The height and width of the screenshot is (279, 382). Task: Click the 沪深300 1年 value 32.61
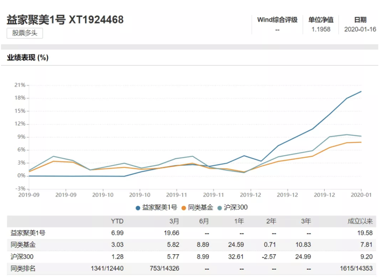[236, 257]
